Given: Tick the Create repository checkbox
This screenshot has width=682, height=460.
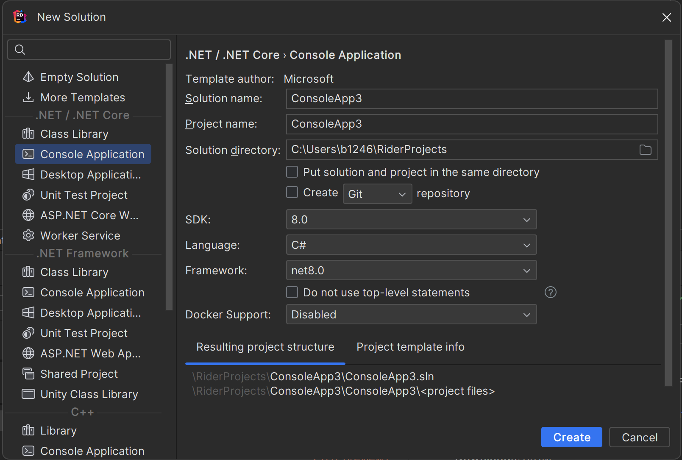Looking at the screenshot, I should click(292, 192).
